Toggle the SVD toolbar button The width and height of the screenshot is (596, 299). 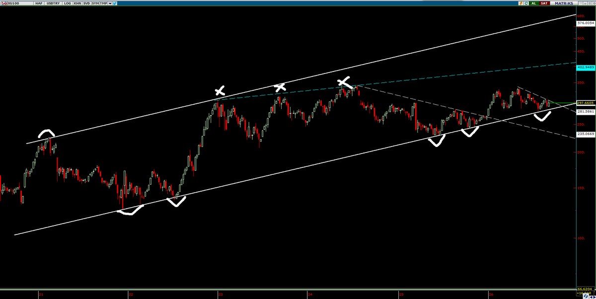[x=86, y=3]
